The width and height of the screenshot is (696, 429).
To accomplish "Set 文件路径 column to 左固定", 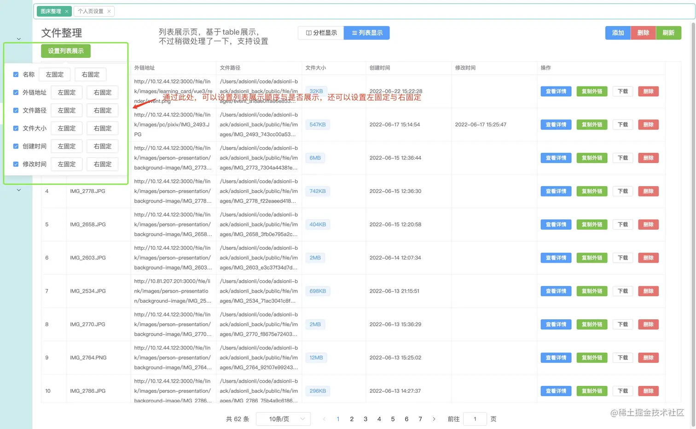I will pyautogui.click(x=67, y=110).
